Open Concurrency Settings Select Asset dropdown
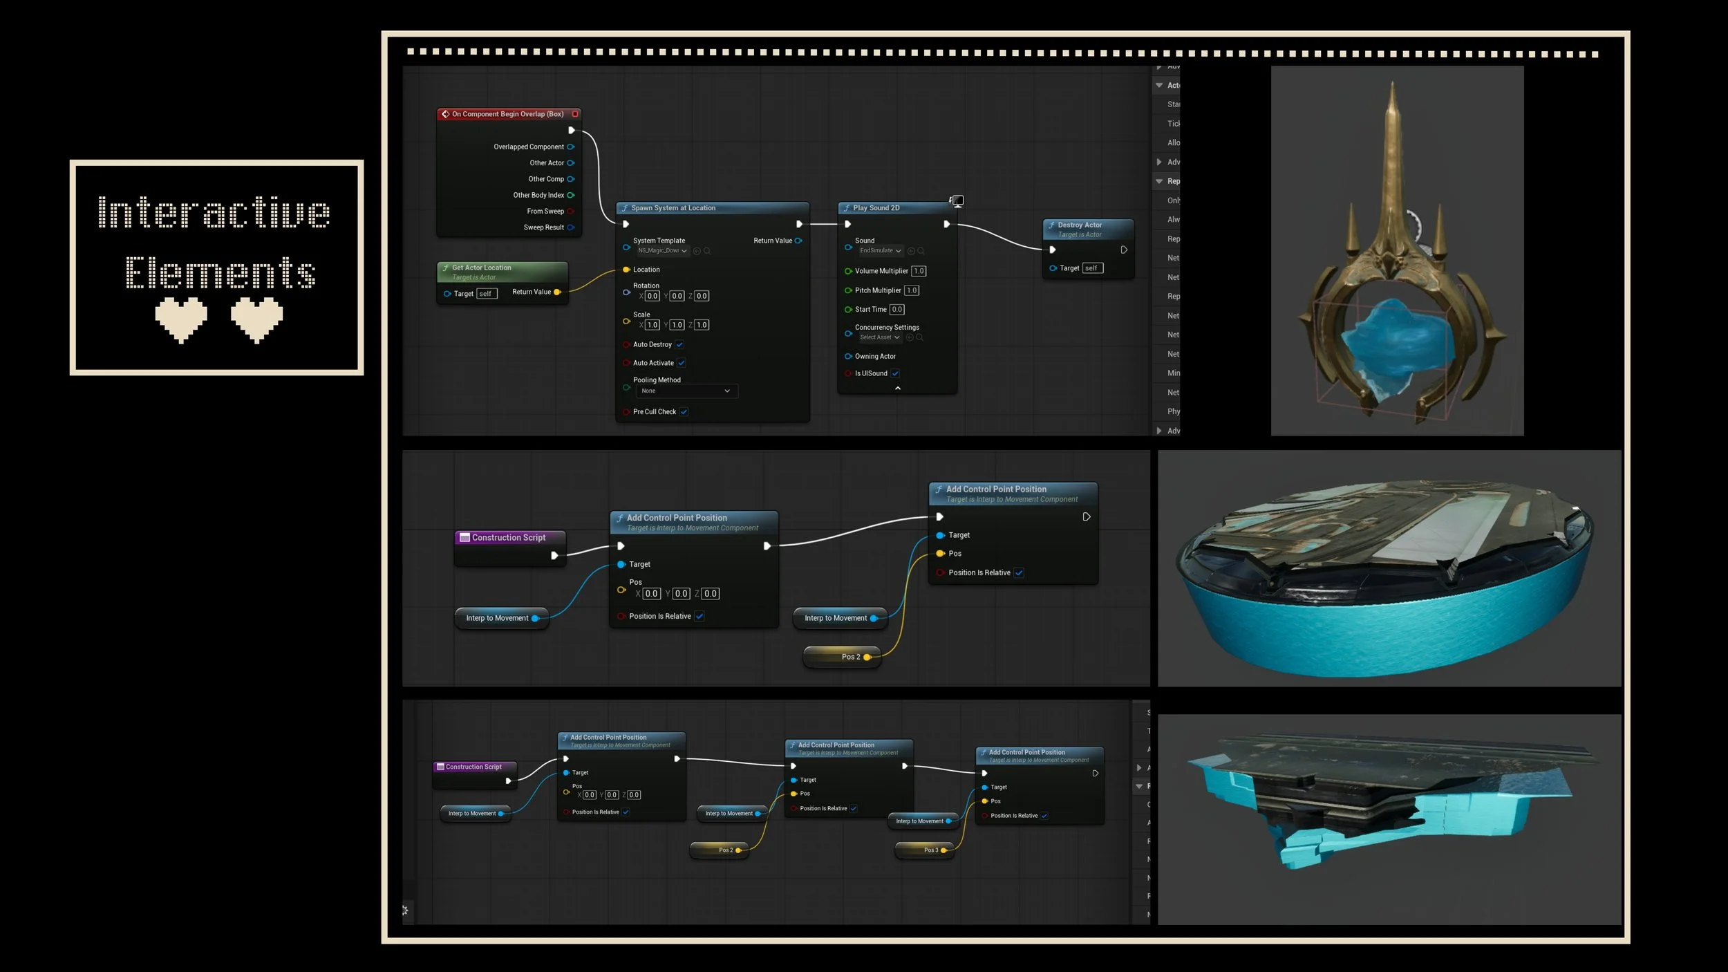 tap(879, 337)
